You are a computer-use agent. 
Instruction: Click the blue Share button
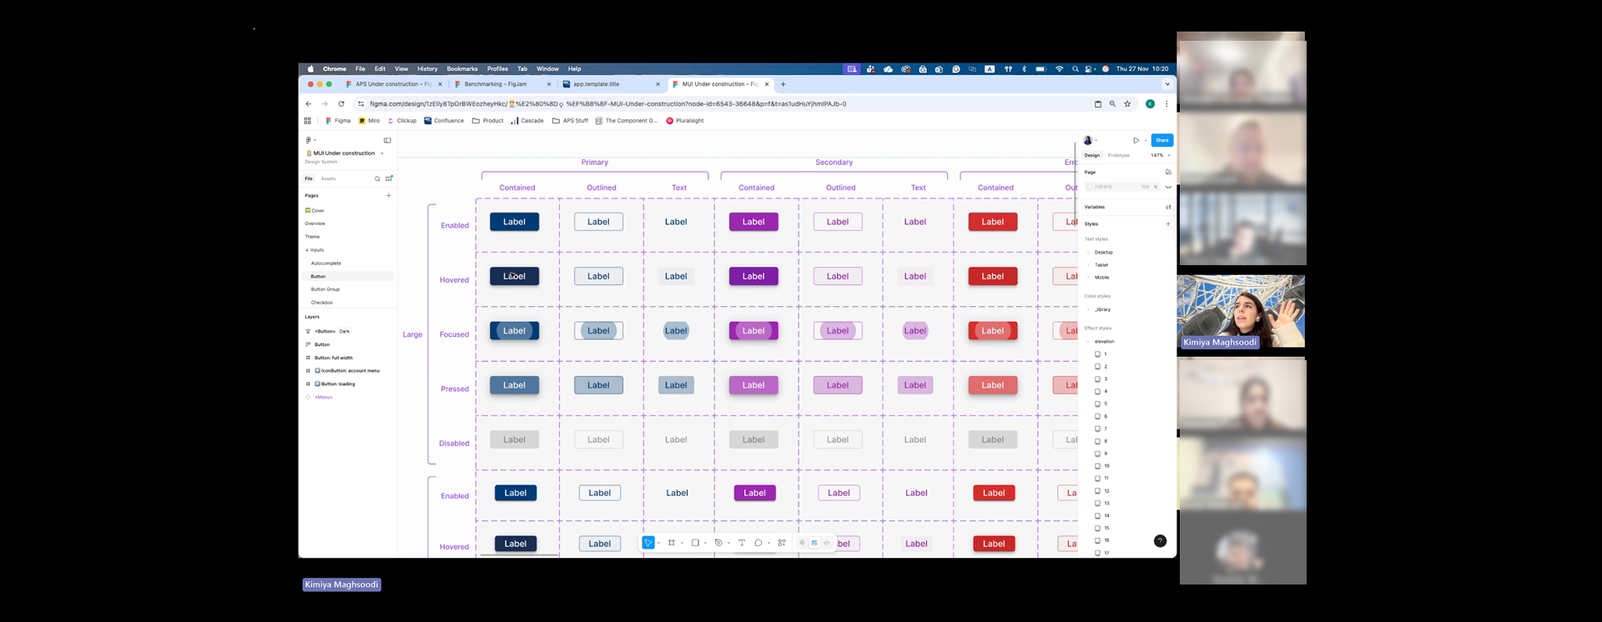pyautogui.click(x=1162, y=140)
